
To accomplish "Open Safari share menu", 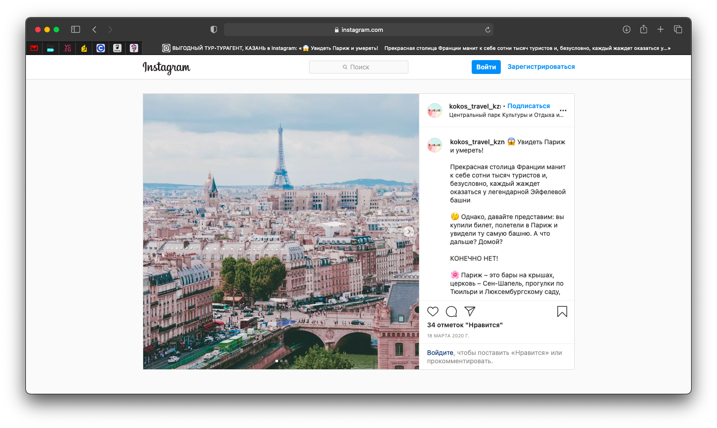I will [644, 30].
